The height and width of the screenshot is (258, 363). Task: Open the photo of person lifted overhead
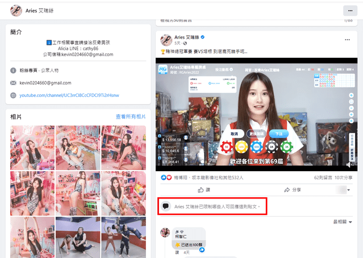tap(124, 238)
